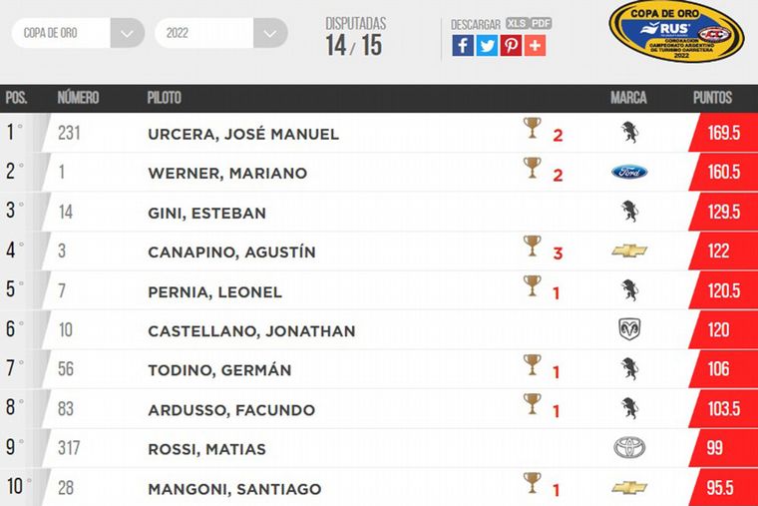Click Toyota logo in Rossi's row
The width and height of the screenshot is (758, 506).
pyautogui.click(x=629, y=448)
